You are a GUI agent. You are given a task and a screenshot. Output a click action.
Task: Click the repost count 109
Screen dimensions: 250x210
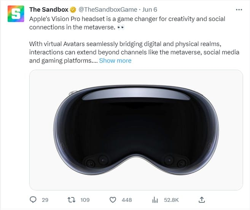point(85,200)
